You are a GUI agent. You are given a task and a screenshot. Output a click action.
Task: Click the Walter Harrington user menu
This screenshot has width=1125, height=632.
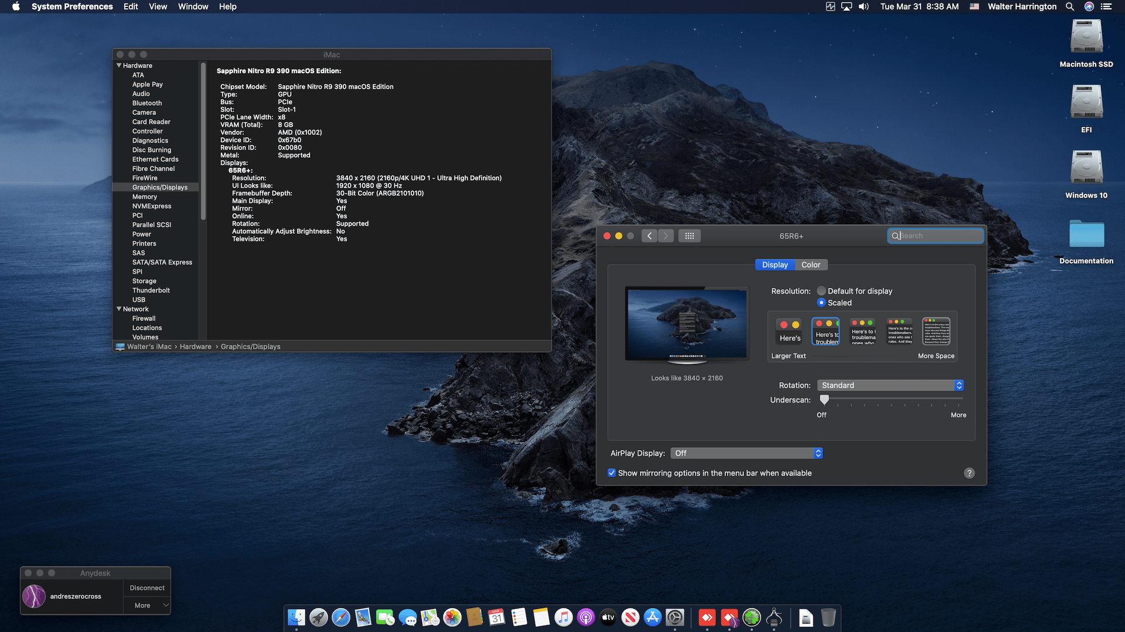(x=1022, y=6)
